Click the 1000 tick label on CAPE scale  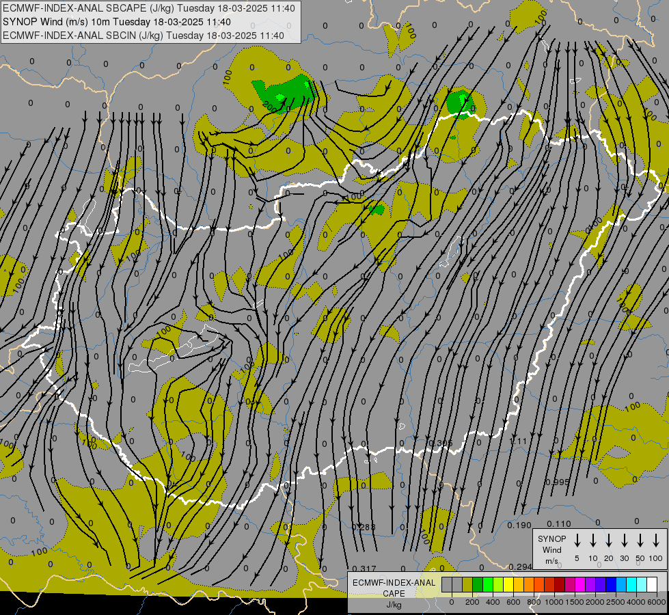554,602
